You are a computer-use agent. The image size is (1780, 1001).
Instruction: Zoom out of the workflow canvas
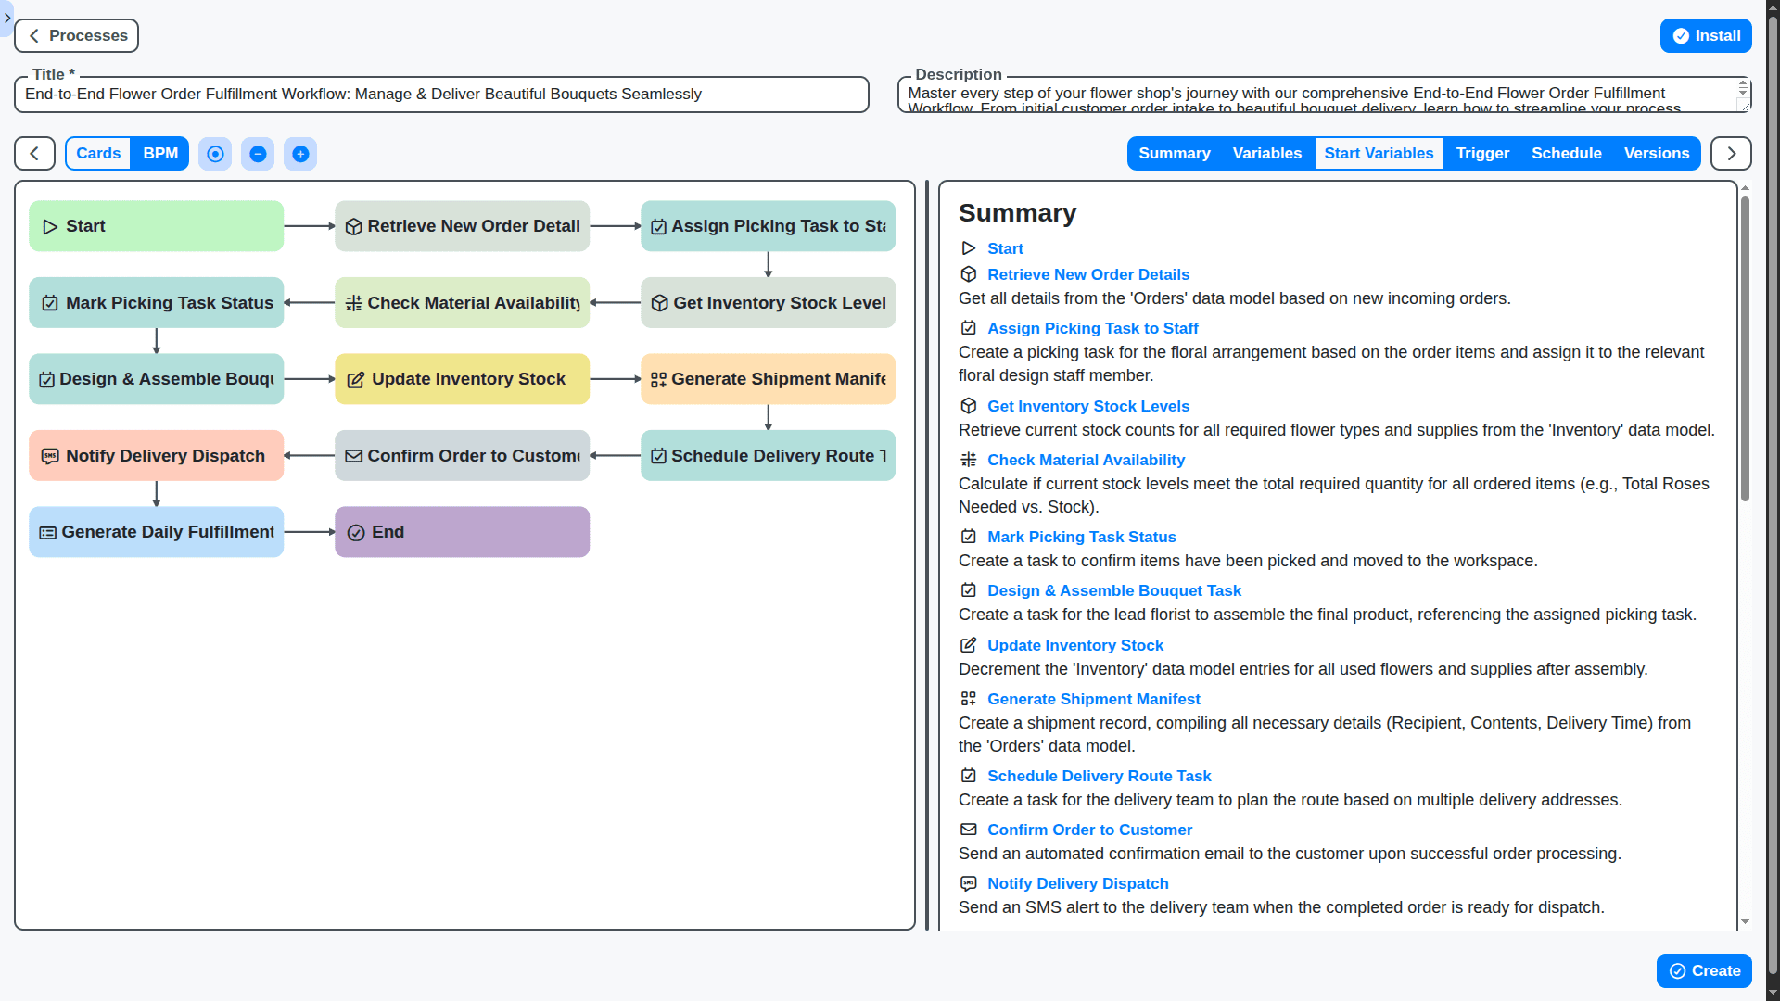point(258,153)
